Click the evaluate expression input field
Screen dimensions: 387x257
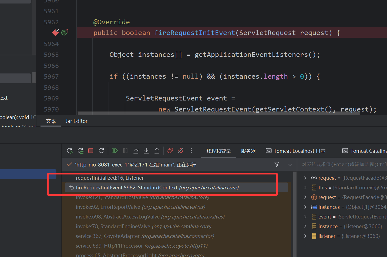click(x=343, y=165)
